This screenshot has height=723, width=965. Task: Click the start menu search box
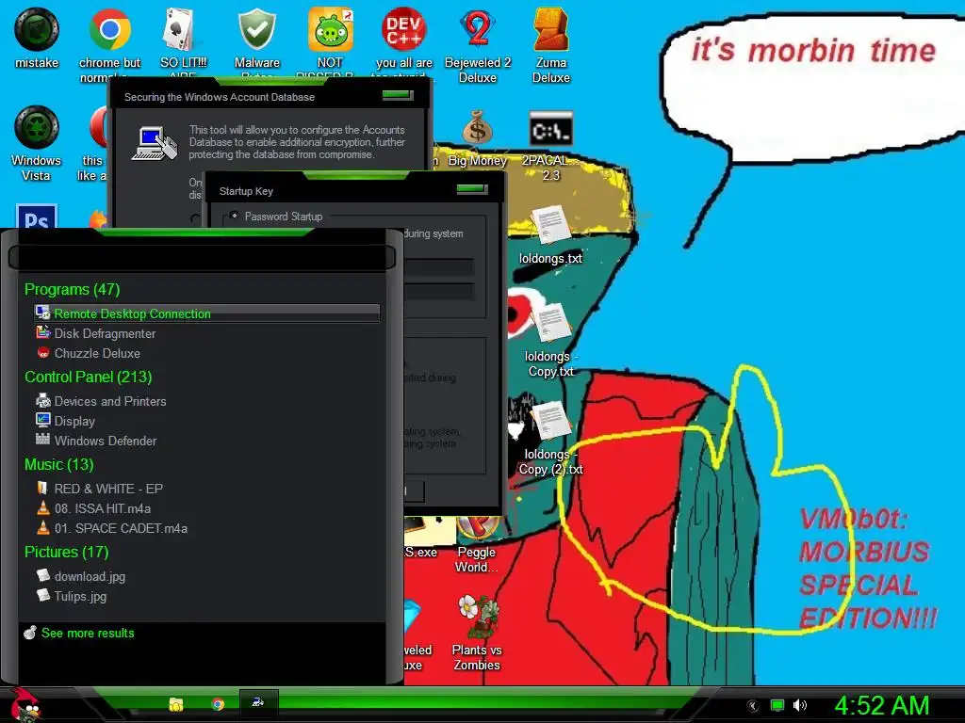[202, 257]
